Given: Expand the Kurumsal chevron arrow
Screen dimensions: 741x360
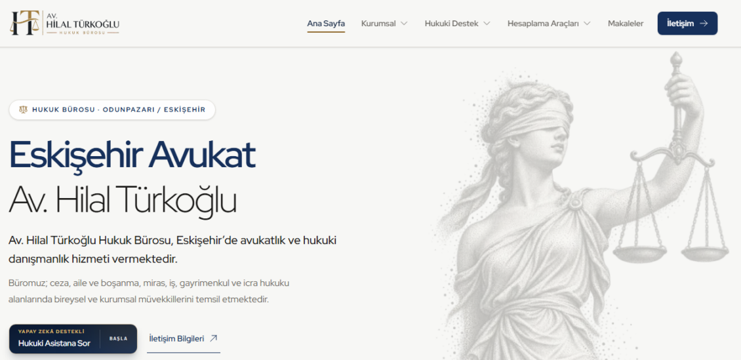Looking at the screenshot, I should pyautogui.click(x=404, y=23).
